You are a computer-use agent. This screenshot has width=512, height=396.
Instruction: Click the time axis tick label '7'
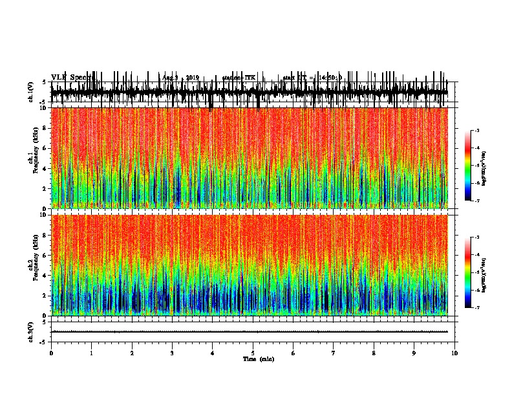point(334,353)
